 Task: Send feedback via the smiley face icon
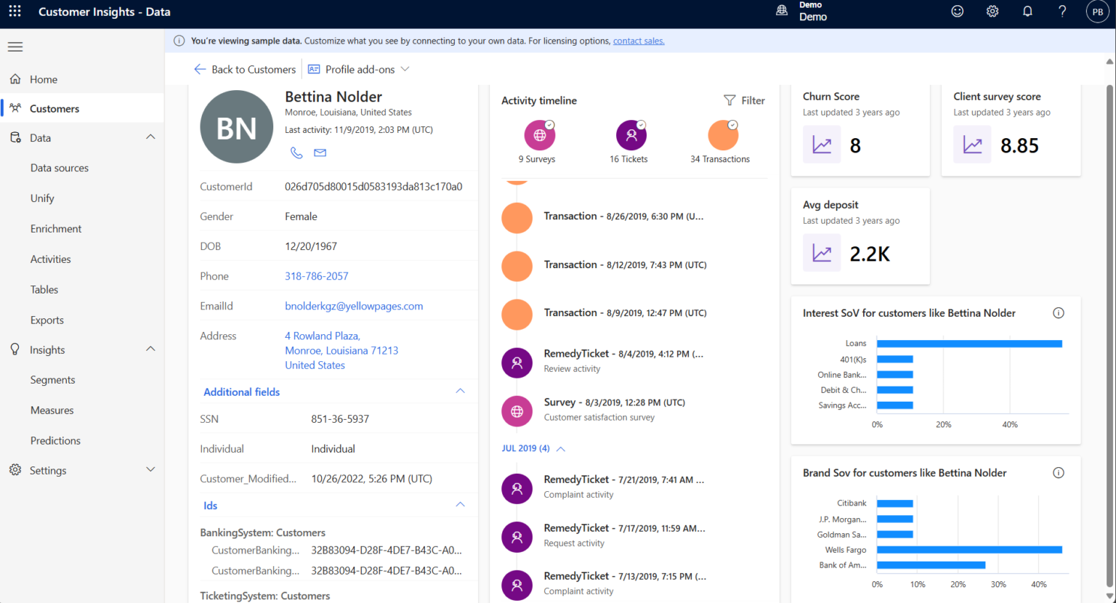coord(957,12)
